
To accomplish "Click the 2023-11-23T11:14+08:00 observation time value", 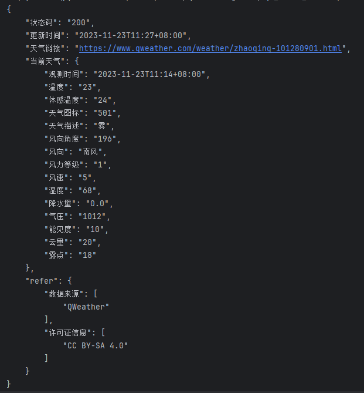I will pos(151,74).
